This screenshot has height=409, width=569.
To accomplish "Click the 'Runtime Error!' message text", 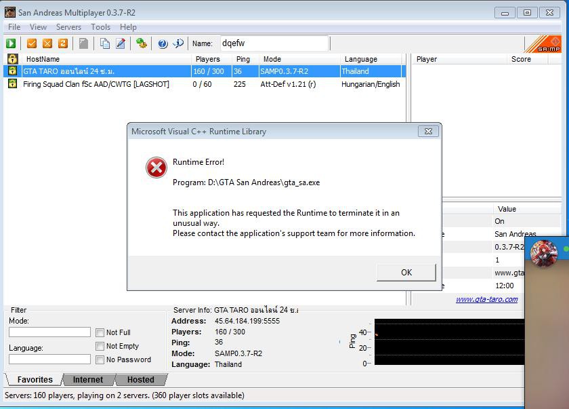I will point(198,162).
